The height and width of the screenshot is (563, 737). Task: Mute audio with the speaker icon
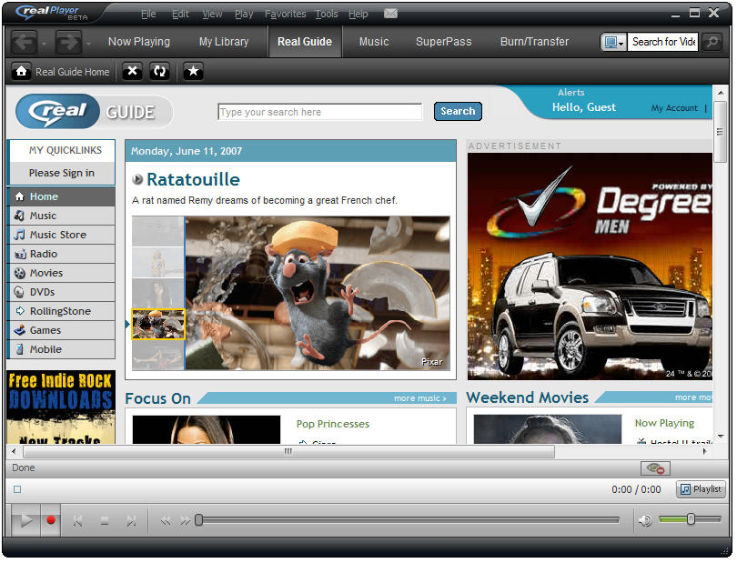coord(645,520)
